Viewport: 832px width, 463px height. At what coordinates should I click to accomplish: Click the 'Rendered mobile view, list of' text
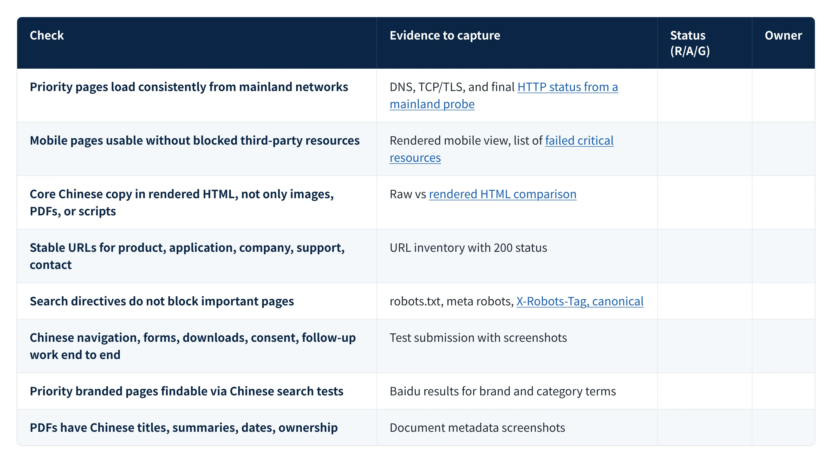tap(466, 140)
